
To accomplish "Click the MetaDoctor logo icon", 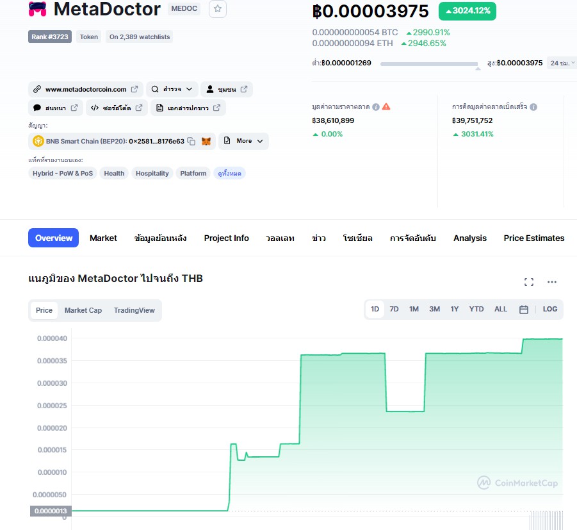I will tap(38, 9).
